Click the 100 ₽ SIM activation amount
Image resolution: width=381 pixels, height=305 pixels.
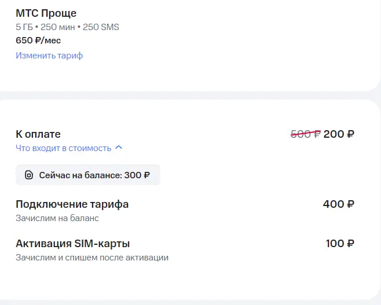(x=340, y=244)
